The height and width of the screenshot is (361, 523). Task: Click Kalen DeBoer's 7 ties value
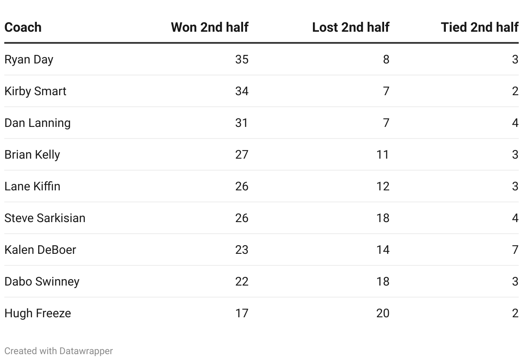coord(515,250)
